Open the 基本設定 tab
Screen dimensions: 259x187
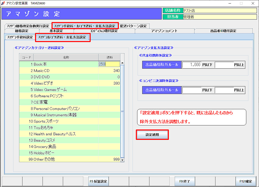tap(56, 31)
